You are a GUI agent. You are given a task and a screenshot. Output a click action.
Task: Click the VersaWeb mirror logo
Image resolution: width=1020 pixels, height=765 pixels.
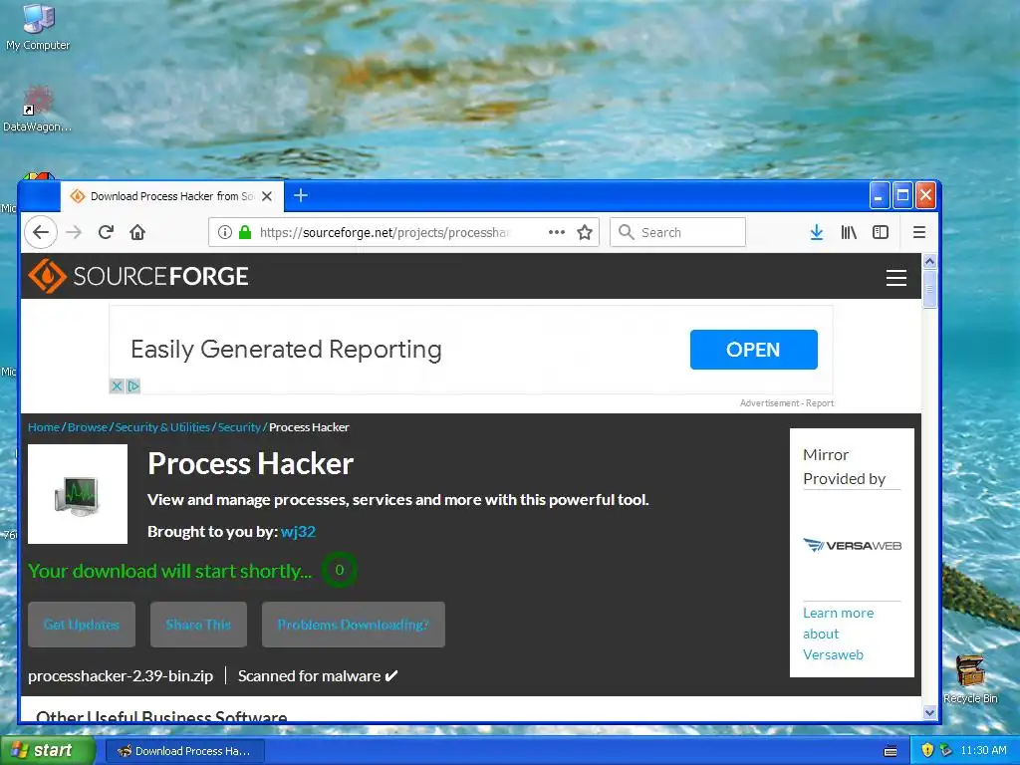(852, 545)
